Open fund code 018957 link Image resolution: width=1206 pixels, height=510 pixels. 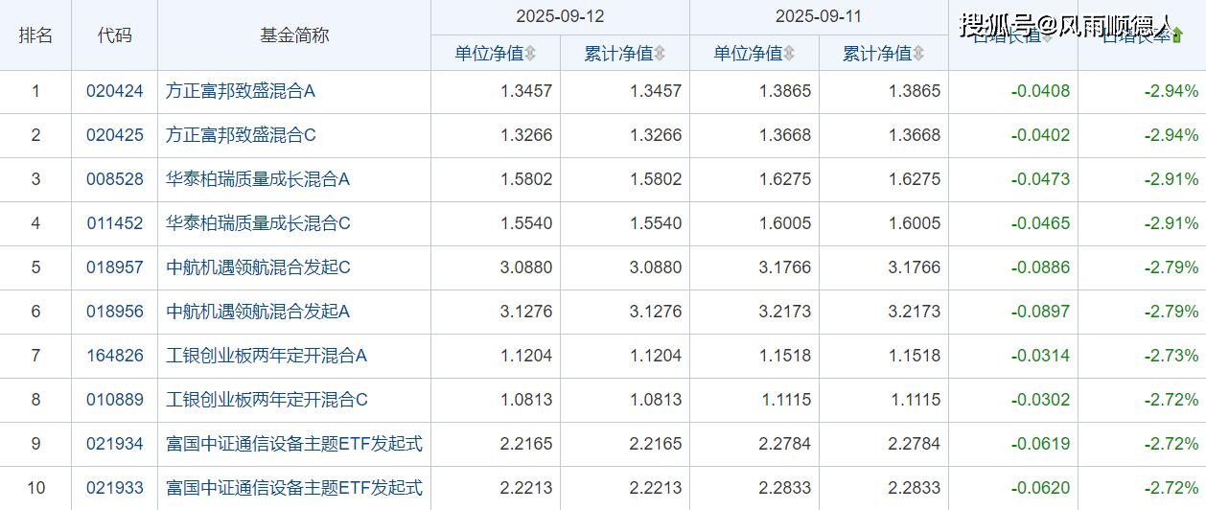click(115, 268)
